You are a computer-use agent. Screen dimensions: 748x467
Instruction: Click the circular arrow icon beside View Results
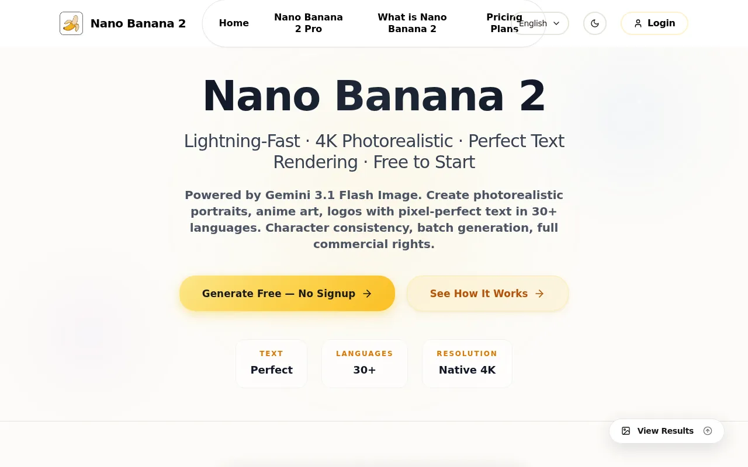pyautogui.click(x=708, y=431)
